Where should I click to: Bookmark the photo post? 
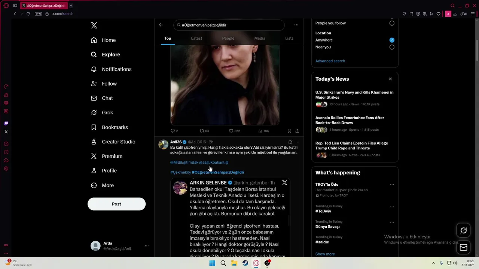pos(289,131)
